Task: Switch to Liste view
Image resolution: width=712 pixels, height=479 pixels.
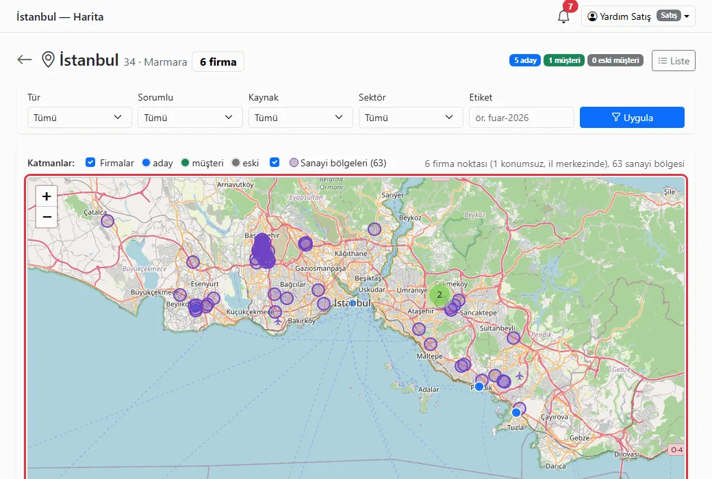Action: click(674, 61)
